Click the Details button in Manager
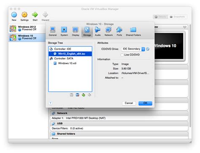 161,17
